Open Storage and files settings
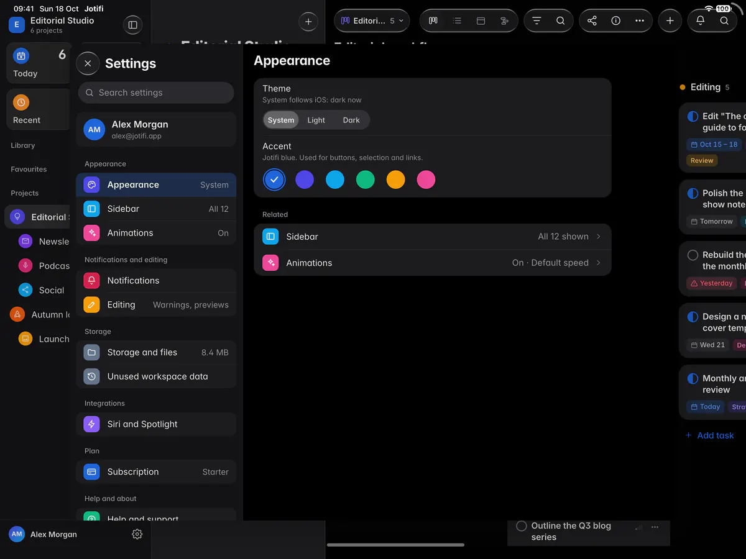The width and height of the screenshot is (746, 559). pyautogui.click(x=156, y=352)
